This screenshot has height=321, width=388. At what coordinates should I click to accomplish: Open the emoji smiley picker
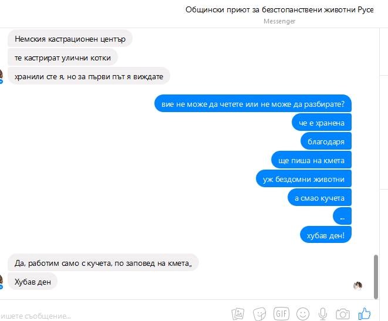(303, 314)
